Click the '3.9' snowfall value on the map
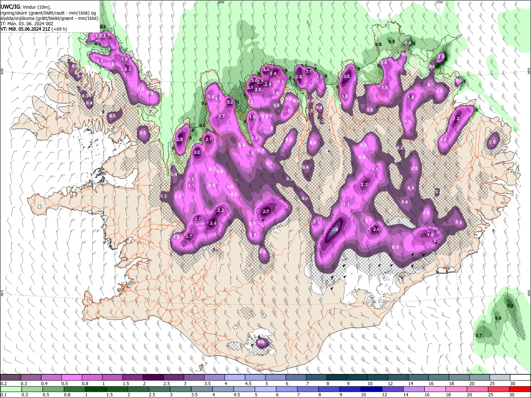The image size is (531, 398). coord(335,230)
